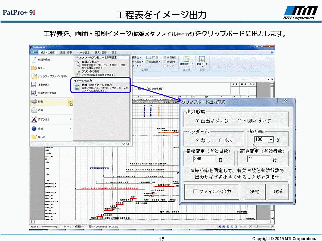
Task: Open the 期間変更 dropdown arrow
Action: click(x=160, y=62)
